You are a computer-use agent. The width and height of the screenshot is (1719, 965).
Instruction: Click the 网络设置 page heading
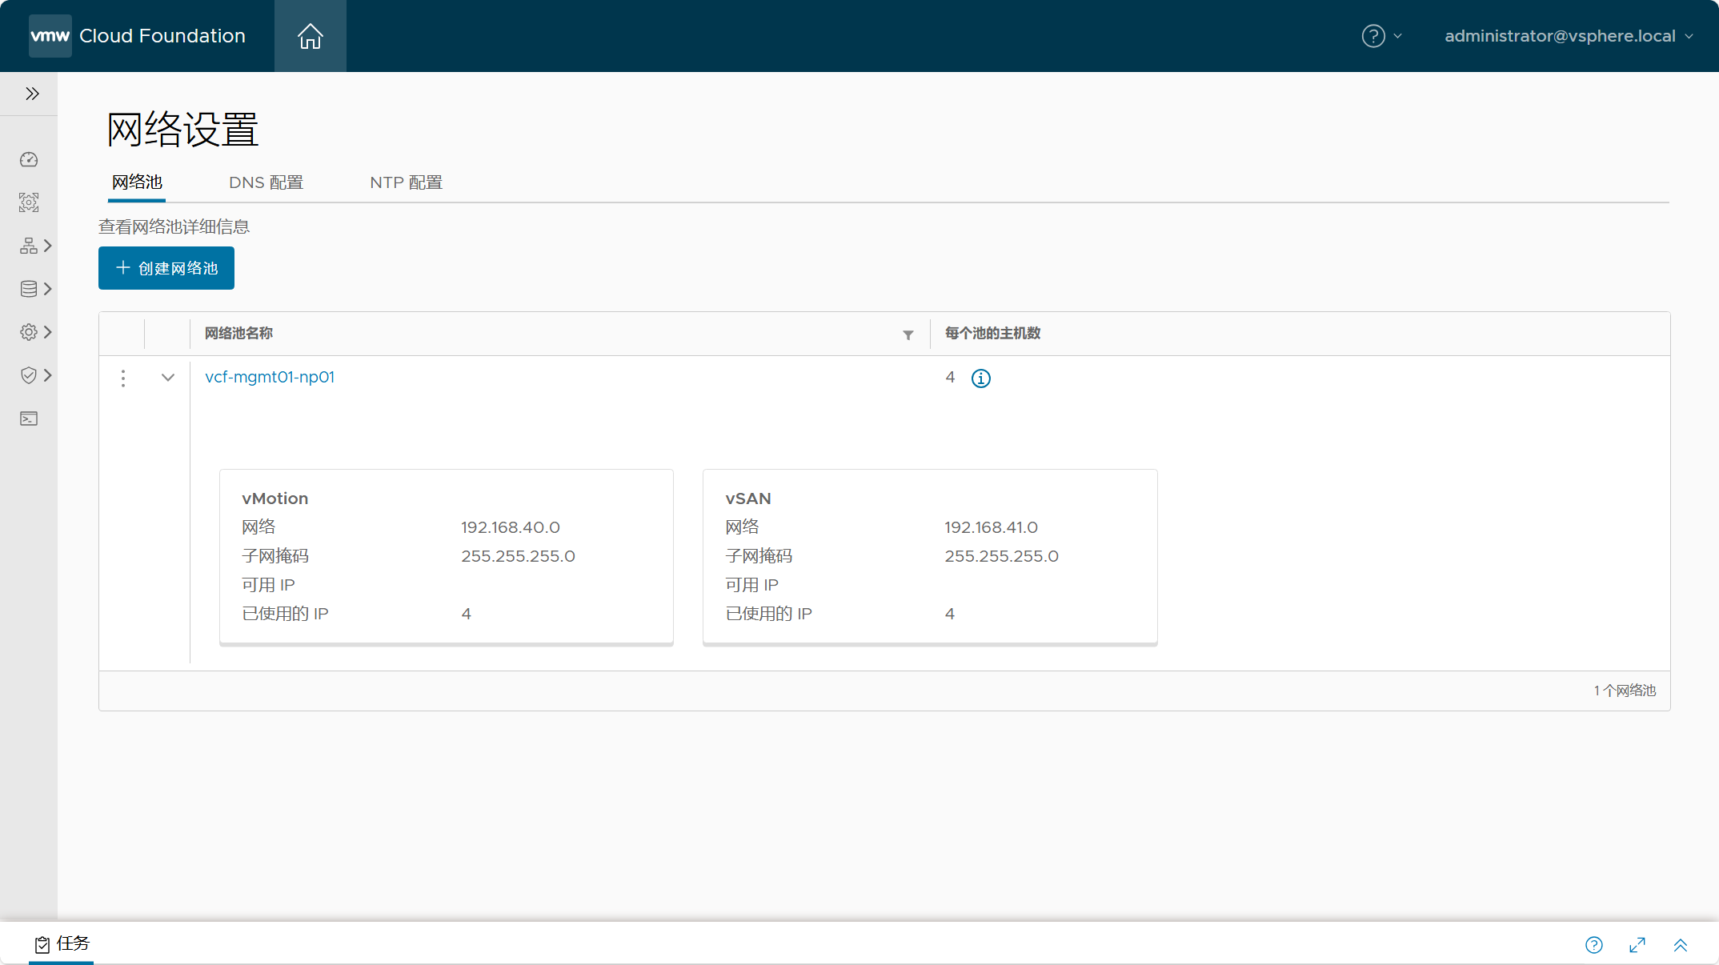pyautogui.click(x=183, y=130)
